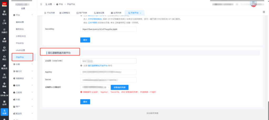269x120 pixels.
Task: Open 商户 merchants in left rail
Action: tap(4, 49)
